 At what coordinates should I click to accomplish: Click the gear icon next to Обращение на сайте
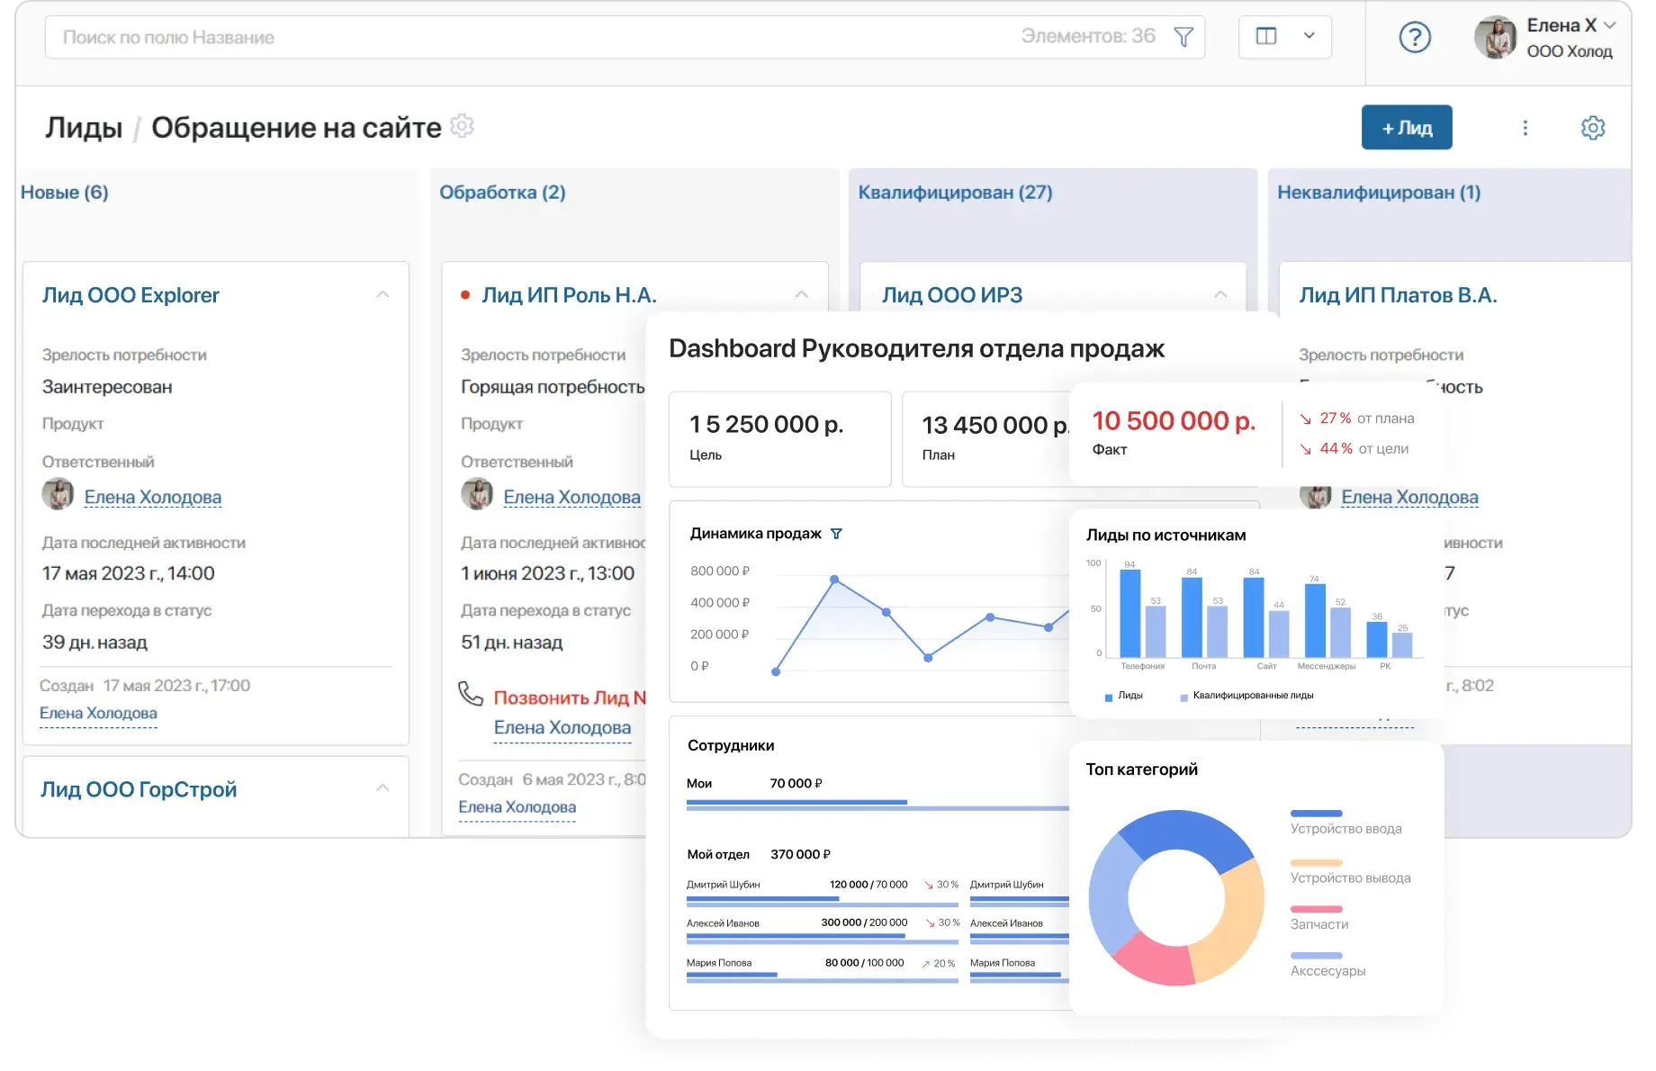coord(461,126)
